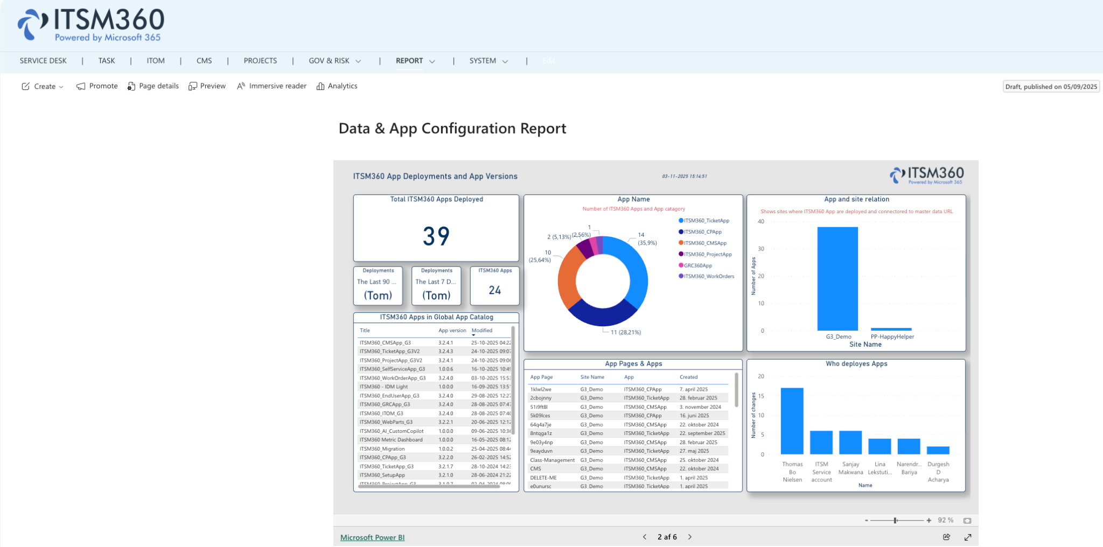Sort table by Modified column

coord(482,331)
